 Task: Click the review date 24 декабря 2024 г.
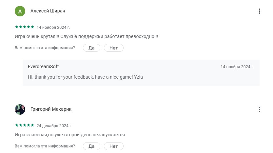(x=54, y=125)
